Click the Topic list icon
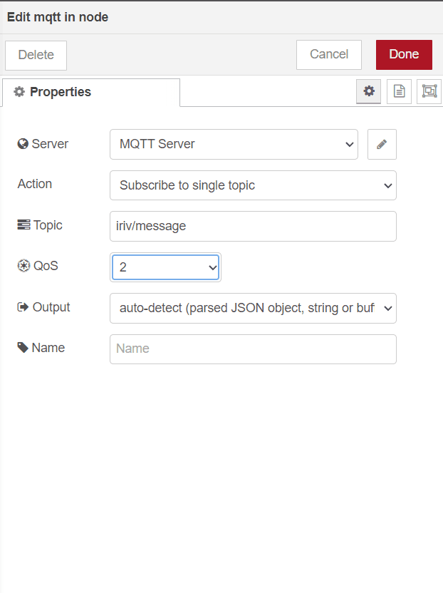The image size is (443, 593). tap(24, 225)
